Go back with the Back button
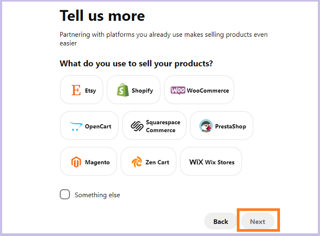This screenshot has width=320, height=236. click(221, 221)
